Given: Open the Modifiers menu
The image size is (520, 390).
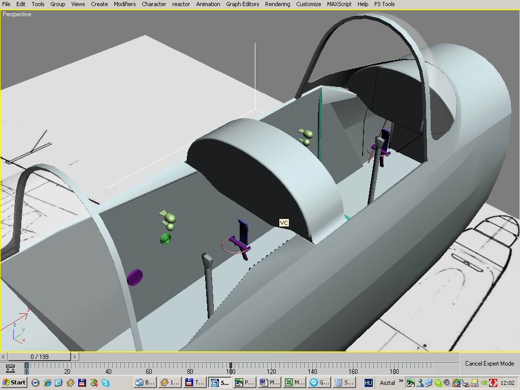Looking at the screenshot, I should pyautogui.click(x=124, y=4).
